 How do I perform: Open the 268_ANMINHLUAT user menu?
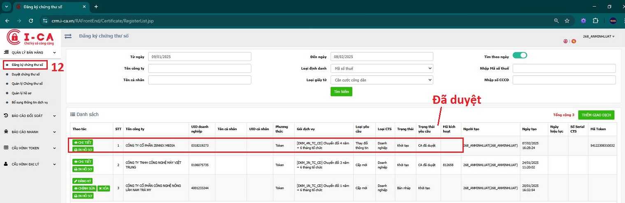point(599,36)
